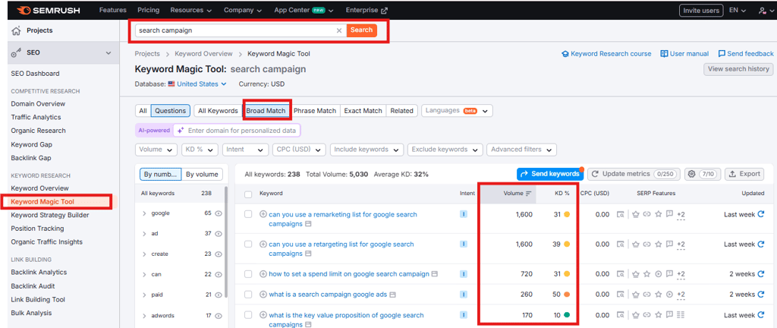Check 'what is a search campaign' checkbox
777x328 pixels.
248,295
